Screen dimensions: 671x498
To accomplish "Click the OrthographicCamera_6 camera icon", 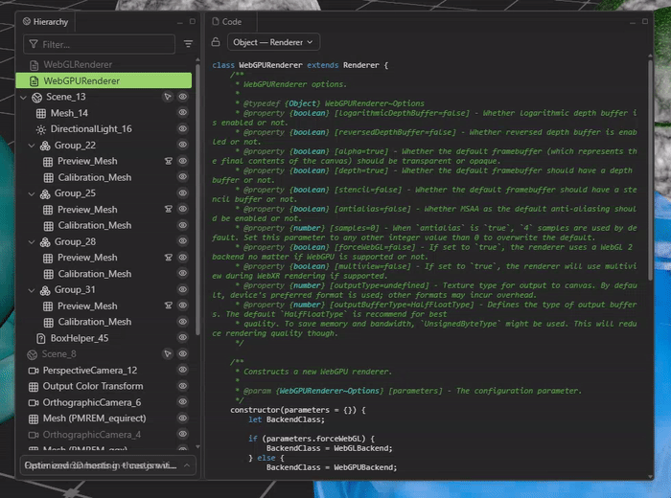I will point(33,402).
